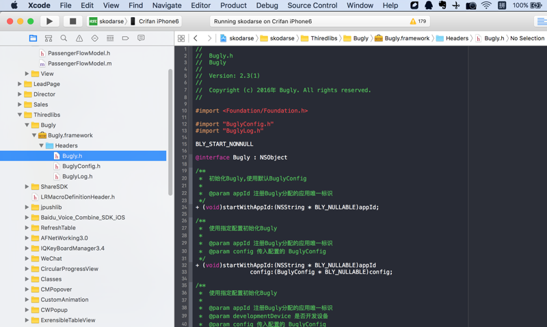
Task: Open the Editor menu
Action: pos(200,5)
